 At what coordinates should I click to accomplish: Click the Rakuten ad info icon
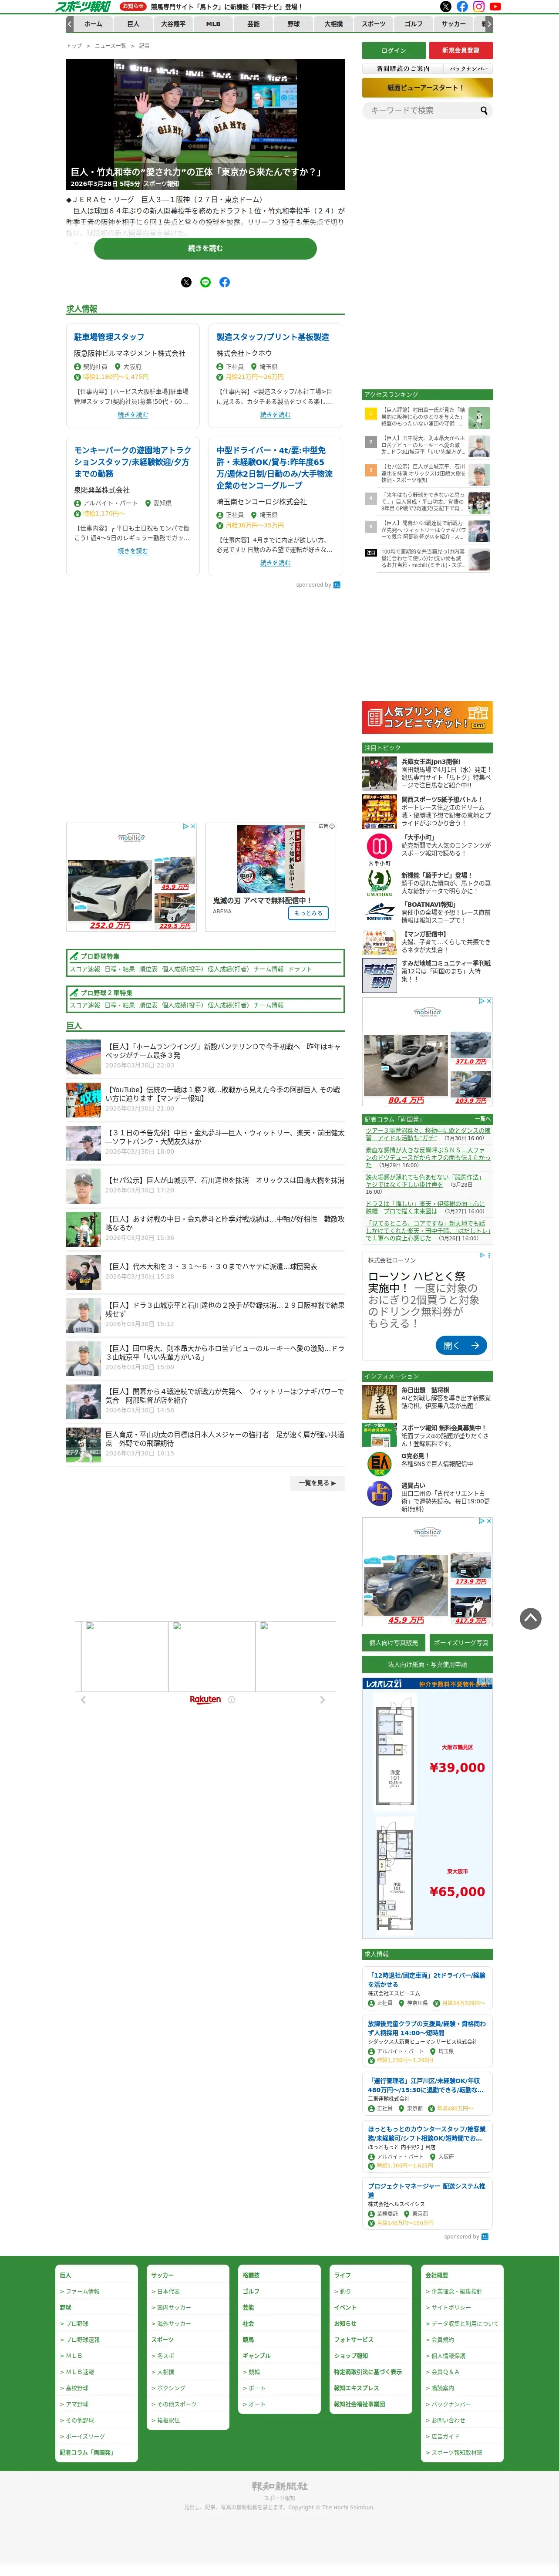(232, 1700)
